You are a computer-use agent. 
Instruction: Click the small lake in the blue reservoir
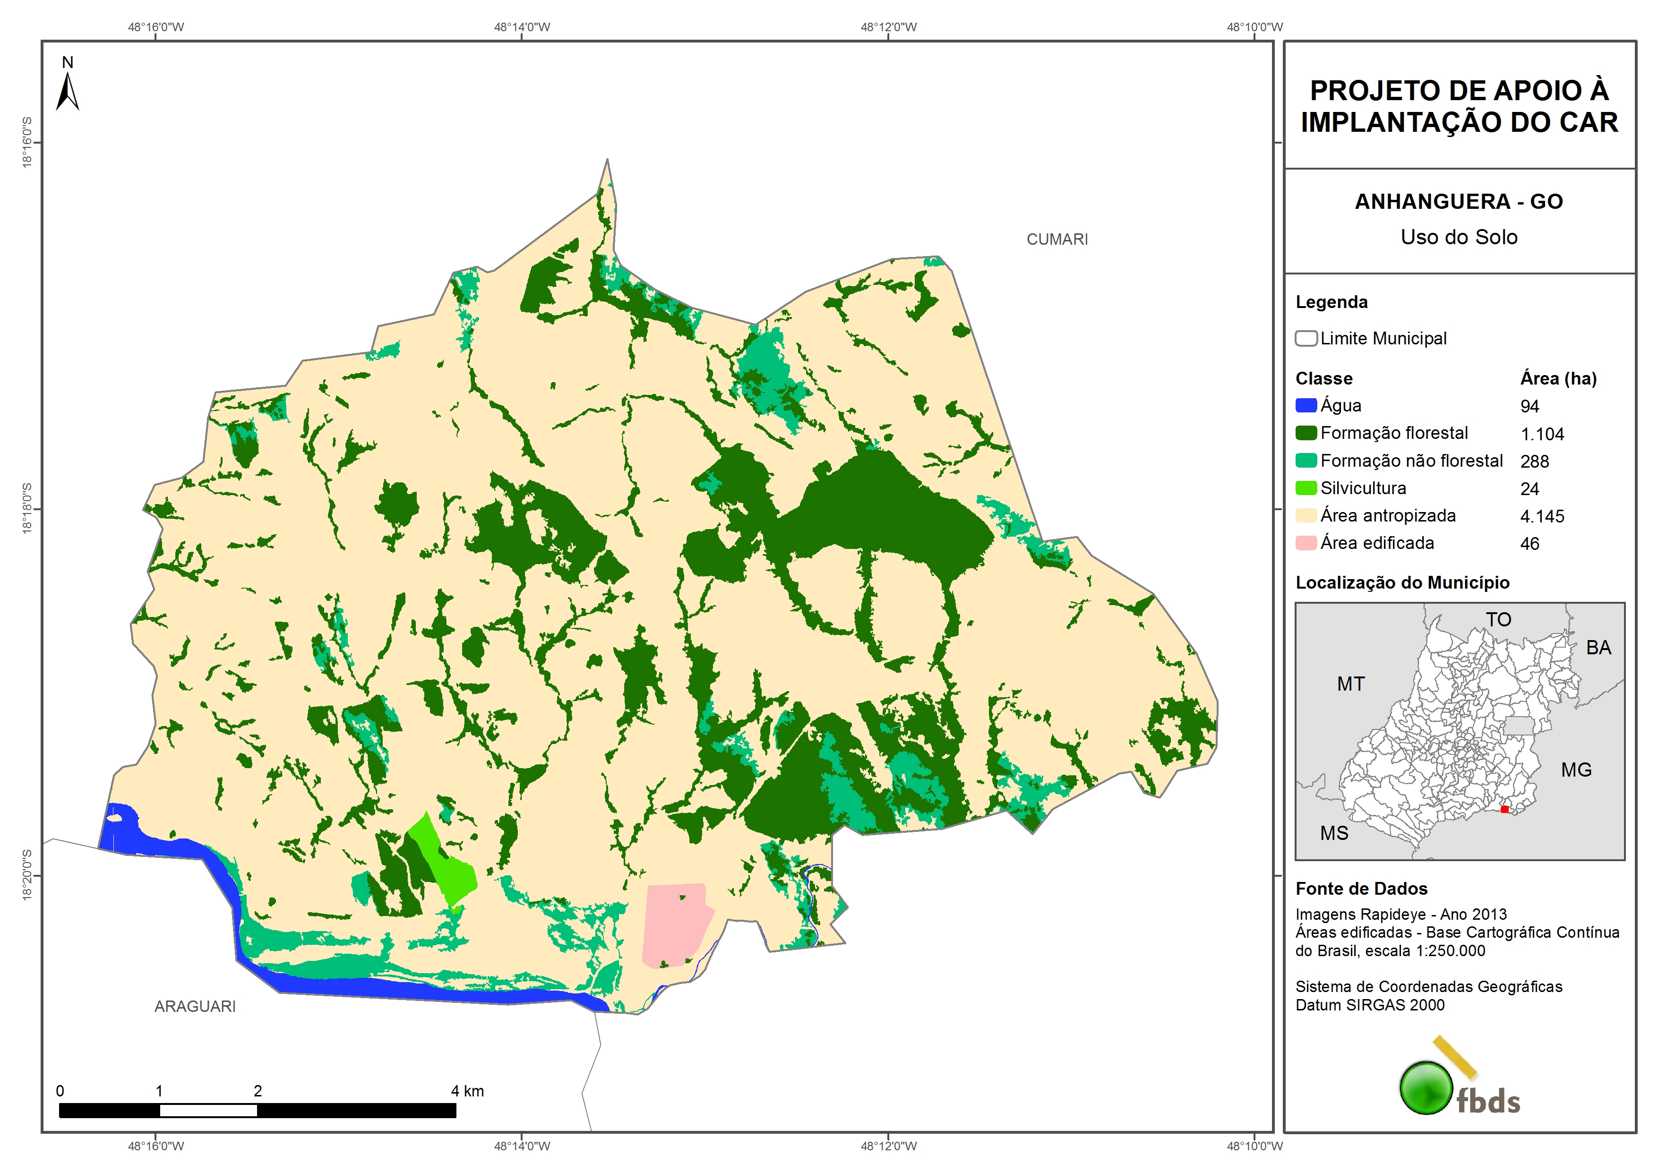coord(114,818)
